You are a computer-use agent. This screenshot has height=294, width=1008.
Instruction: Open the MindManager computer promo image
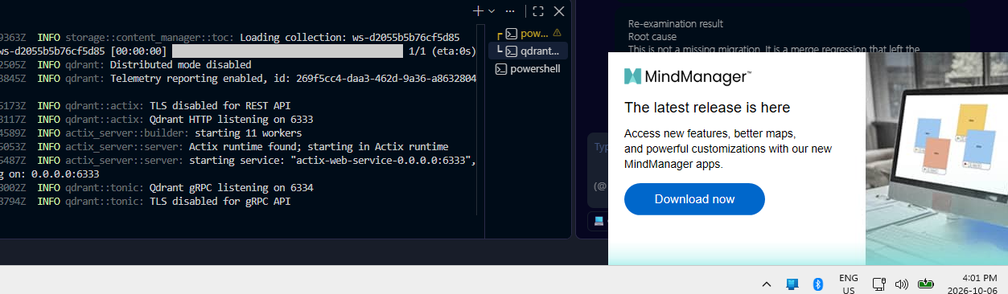936,159
